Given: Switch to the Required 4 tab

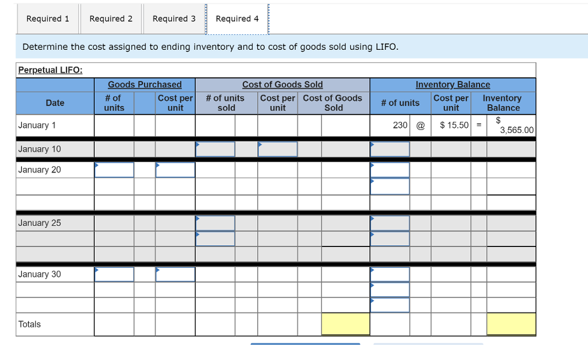Looking at the screenshot, I should 237,18.
